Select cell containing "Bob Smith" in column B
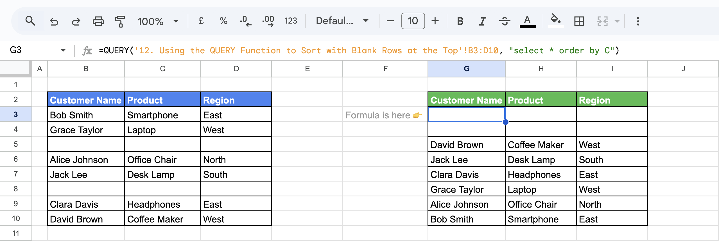The image size is (719, 241). click(86, 114)
